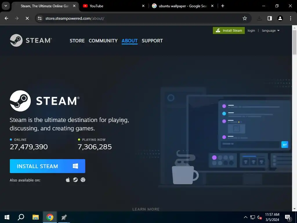Close the Steam tab
This screenshot has width=297, height=223.
click(x=74, y=6)
